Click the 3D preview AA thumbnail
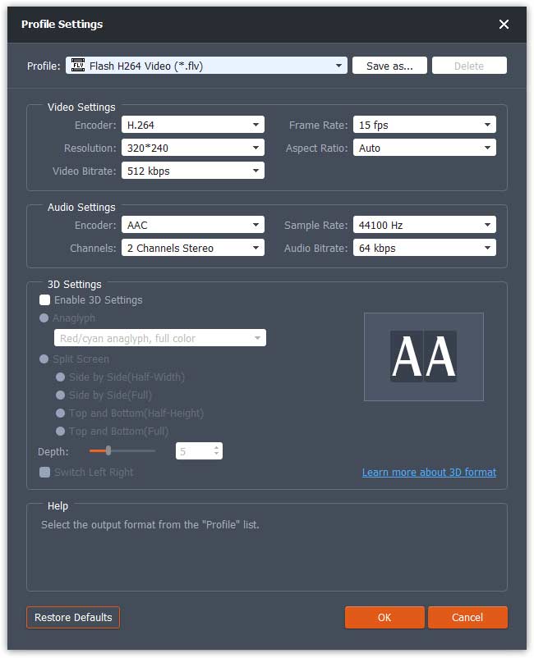The width and height of the screenshot is (534, 658). click(423, 357)
